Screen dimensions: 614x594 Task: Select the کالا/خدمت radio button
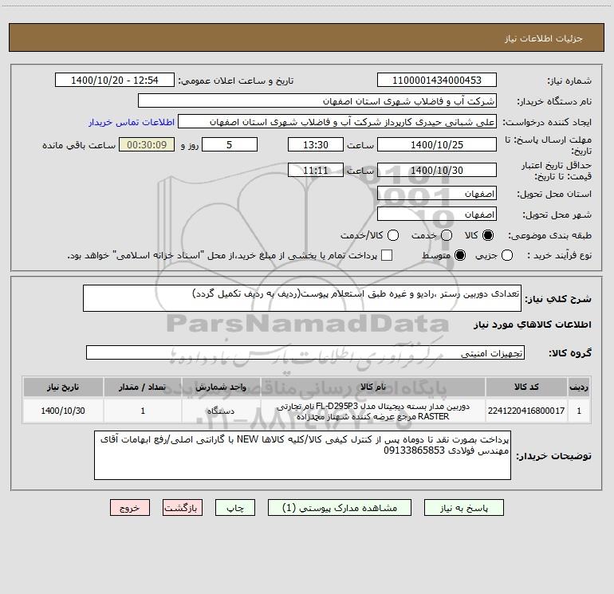pyautogui.click(x=393, y=235)
